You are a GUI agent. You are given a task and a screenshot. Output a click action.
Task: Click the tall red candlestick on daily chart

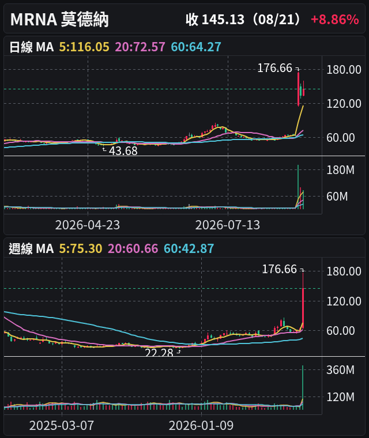(x=298, y=89)
